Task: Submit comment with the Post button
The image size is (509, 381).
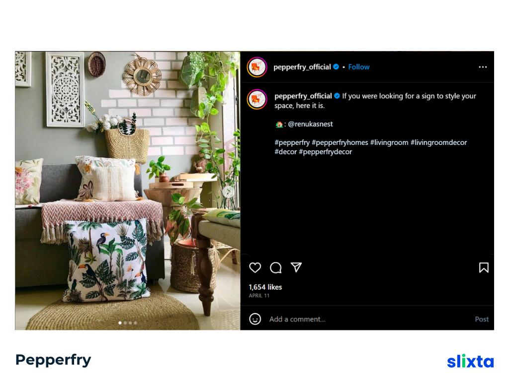Action: coord(482,319)
